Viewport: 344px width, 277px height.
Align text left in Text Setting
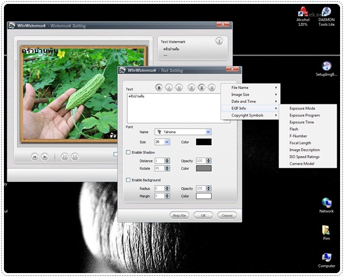tap(192, 88)
